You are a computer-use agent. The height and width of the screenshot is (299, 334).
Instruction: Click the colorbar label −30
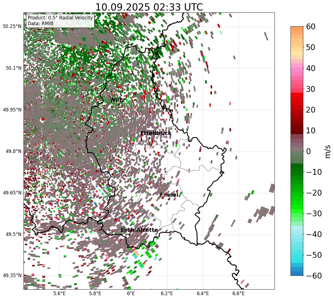point(314,214)
